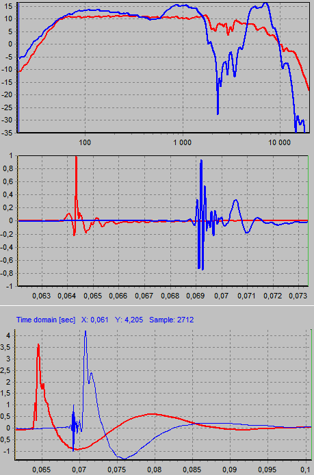Screen dimensions: 314x475
Task: Click the blue response peak near 7 kHz
Action: [265, 4]
